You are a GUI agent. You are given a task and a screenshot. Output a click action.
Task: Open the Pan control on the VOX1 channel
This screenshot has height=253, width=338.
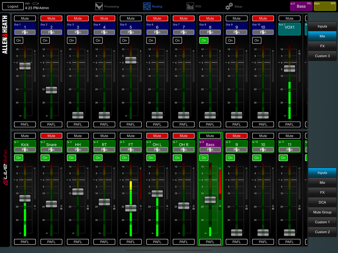coord(289,32)
